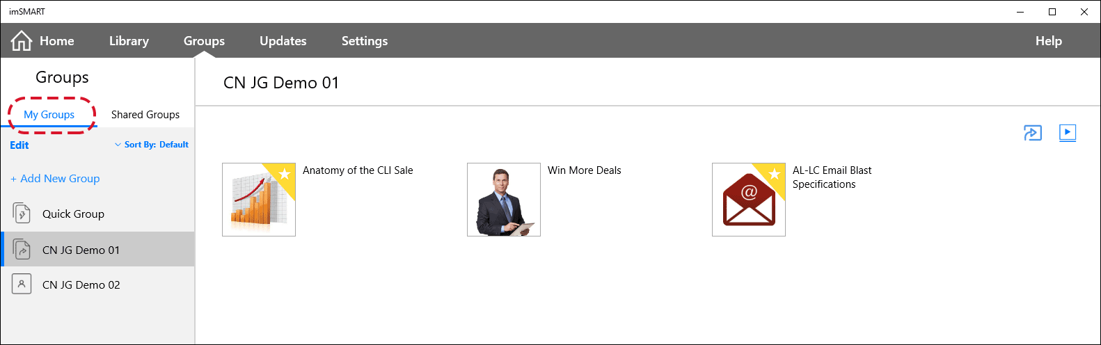Open the Library menu
The width and height of the screenshot is (1101, 345).
tap(129, 41)
